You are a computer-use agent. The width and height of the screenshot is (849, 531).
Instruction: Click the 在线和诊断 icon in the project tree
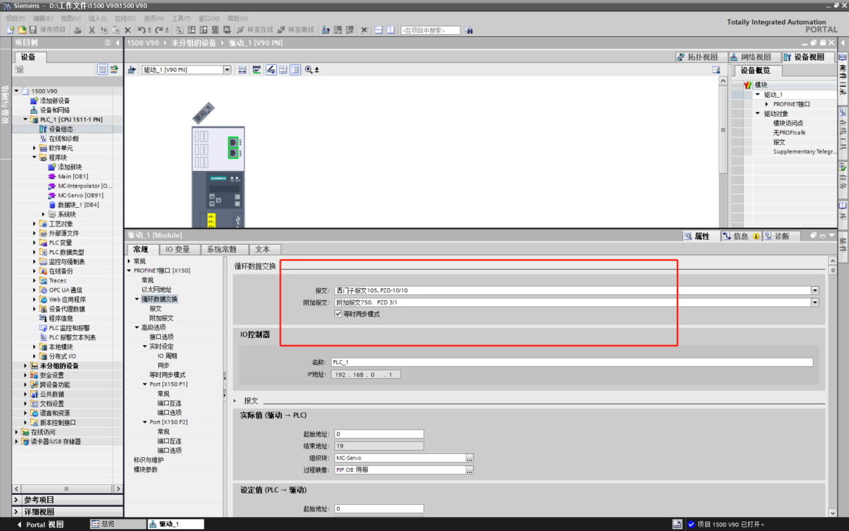coord(44,139)
